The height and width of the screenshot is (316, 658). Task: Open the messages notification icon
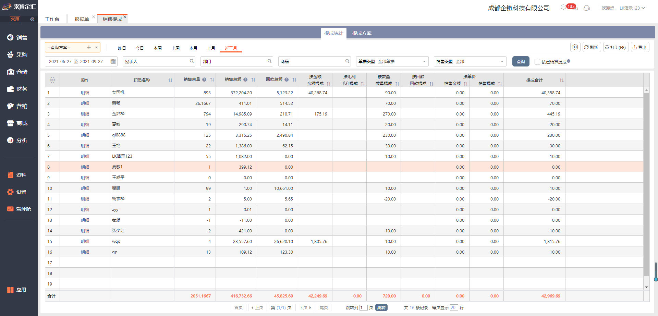click(563, 8)
